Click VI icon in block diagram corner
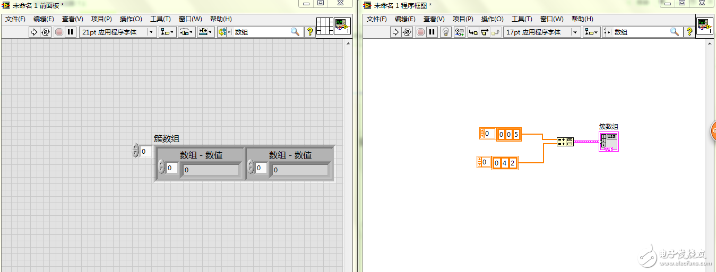 704,25
